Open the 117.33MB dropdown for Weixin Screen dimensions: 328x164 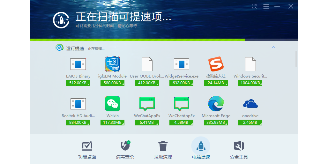(x=113, y=123)
